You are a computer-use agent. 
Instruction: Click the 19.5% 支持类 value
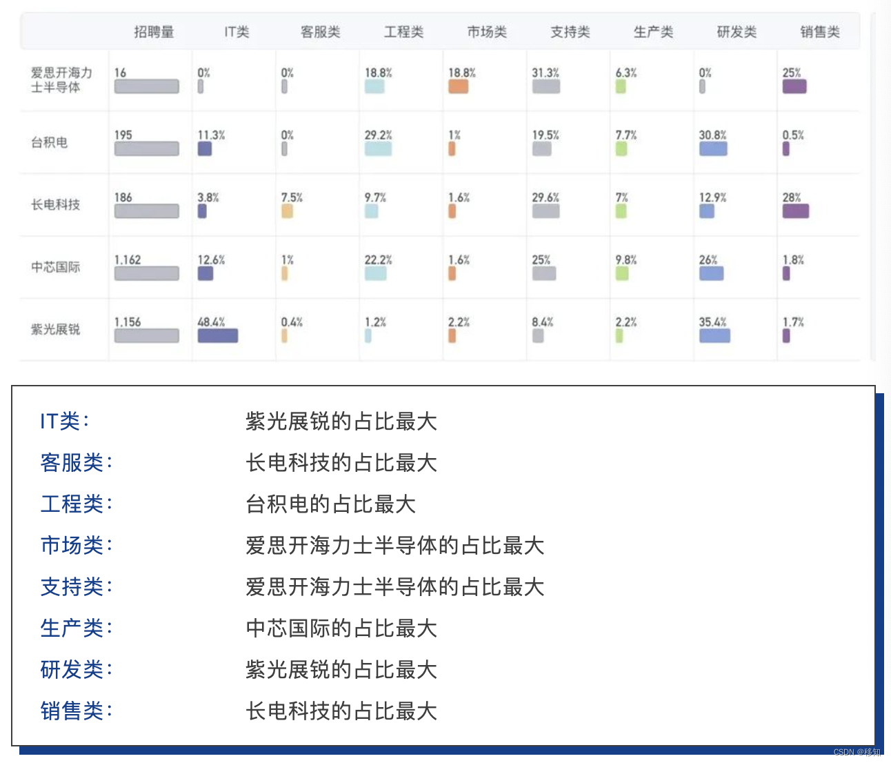click(545, 135)
